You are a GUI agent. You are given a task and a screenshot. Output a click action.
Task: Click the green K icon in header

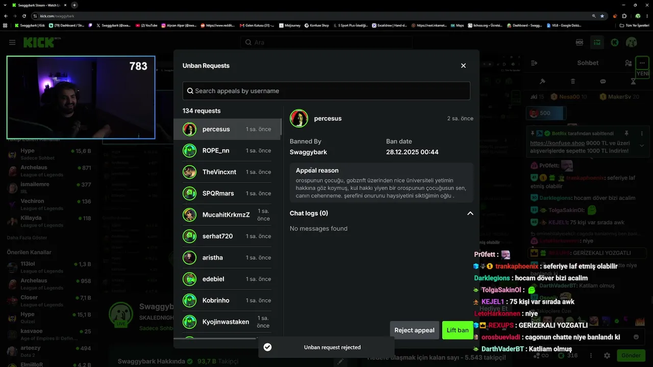[615, 42]
